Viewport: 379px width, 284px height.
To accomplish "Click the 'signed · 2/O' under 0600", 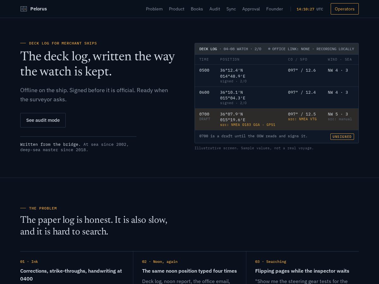I will click(233, 103).
